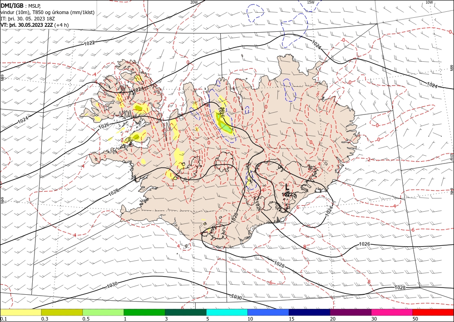454x322 pixels.
Task: Click the blue 10 mm legend swatch
Action: (268, 312)
